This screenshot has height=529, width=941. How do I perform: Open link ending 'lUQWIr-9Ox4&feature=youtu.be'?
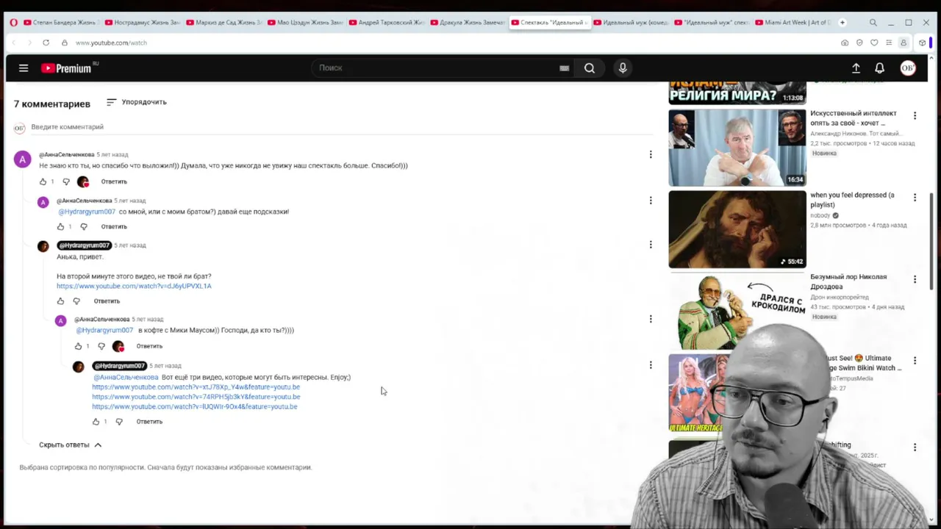194,406
